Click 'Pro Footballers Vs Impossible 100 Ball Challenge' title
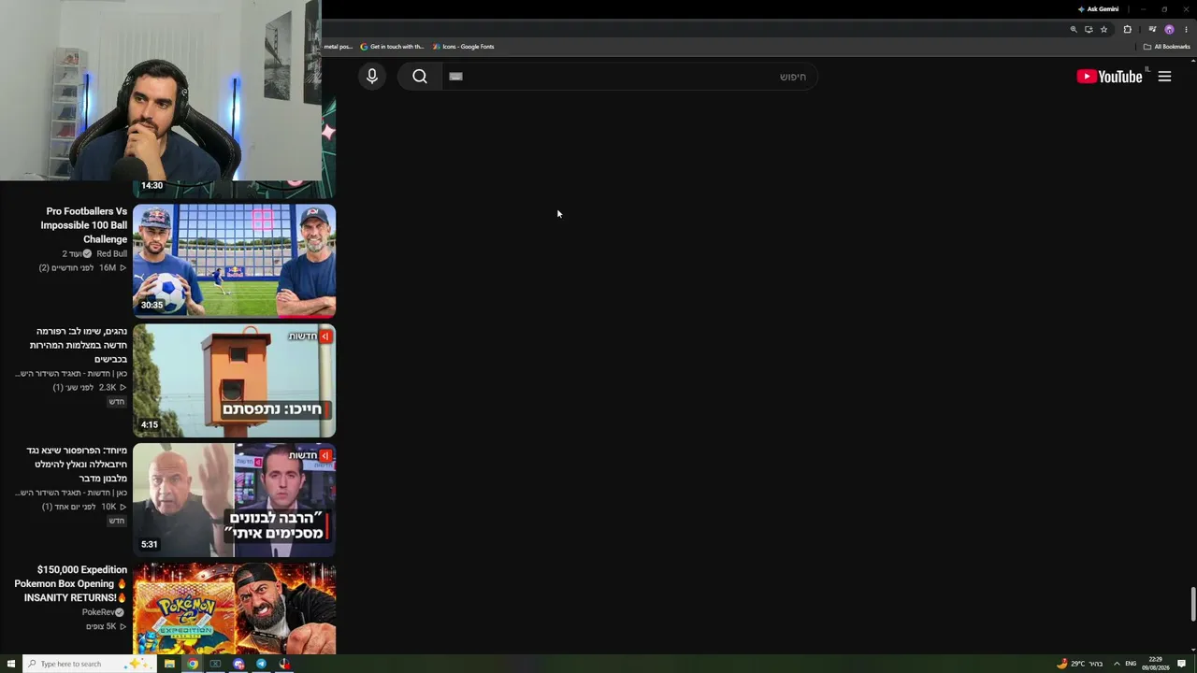The width and height of the screenshot is (1197, 673). coord(84,225)
